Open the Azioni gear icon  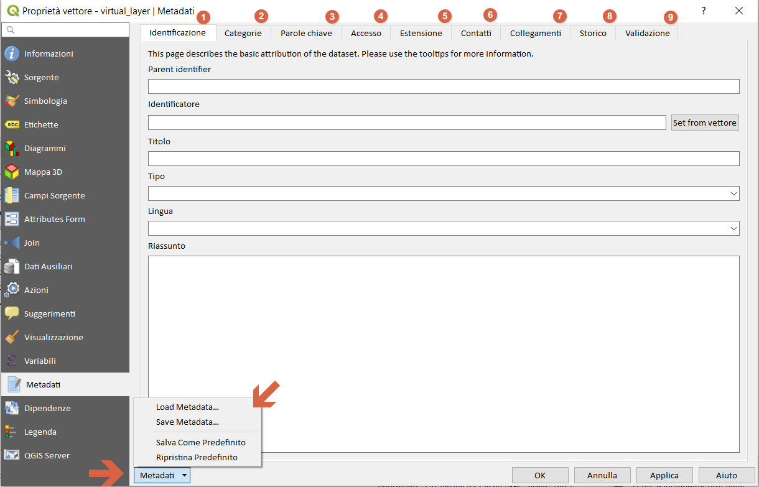tap(12, 290)
